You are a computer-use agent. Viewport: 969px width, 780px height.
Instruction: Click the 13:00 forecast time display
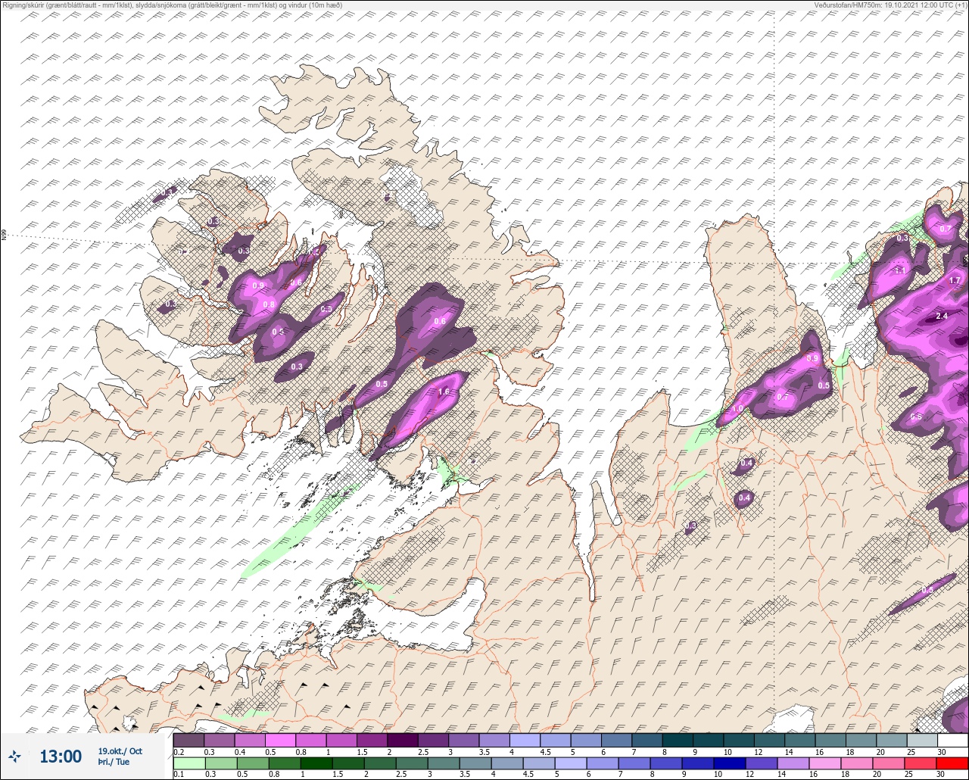click(61, 757)
